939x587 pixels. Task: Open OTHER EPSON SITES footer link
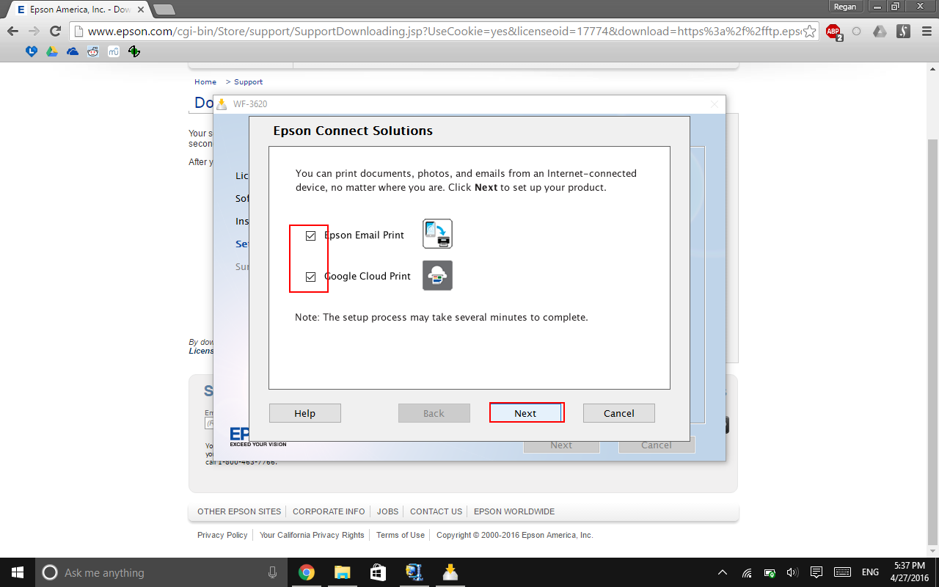pos(239,511)
